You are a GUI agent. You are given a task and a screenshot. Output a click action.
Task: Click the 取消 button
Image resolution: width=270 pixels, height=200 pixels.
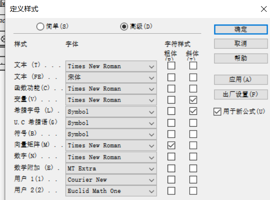click(241, 43)
